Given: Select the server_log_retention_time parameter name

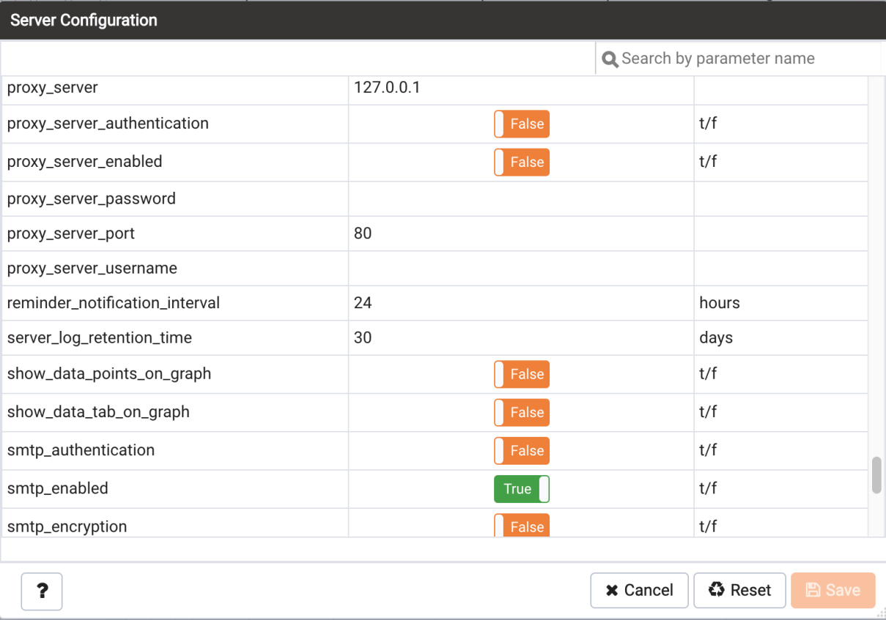Looking at the screenshot, I should pyautogui.click(x=100, y=338).
